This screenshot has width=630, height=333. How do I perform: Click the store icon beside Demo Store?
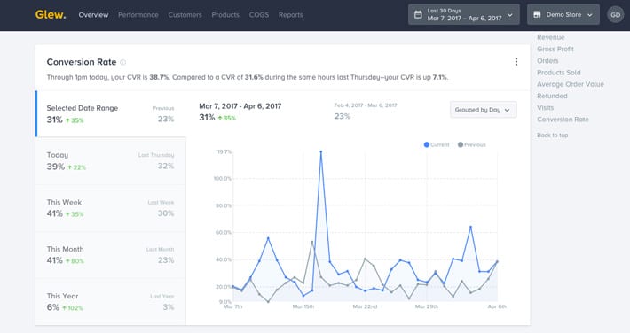click(537, 15)
